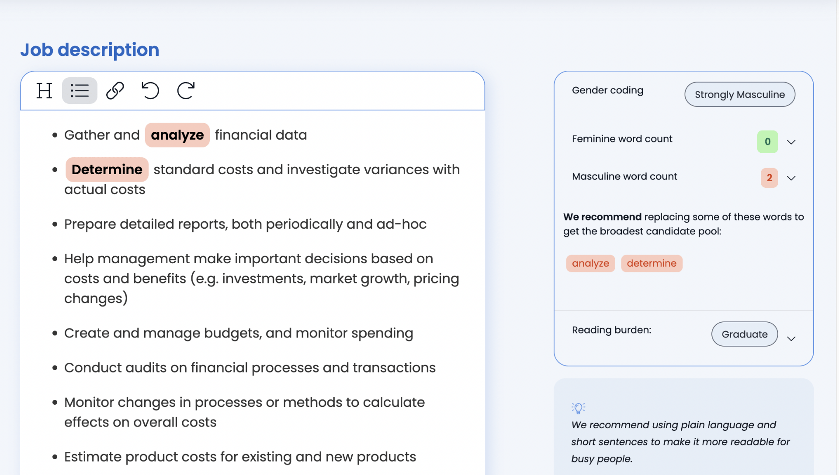Click the lightbulb tip icon
The width and height of the screenshot is (839, 475).
(578, 408)
